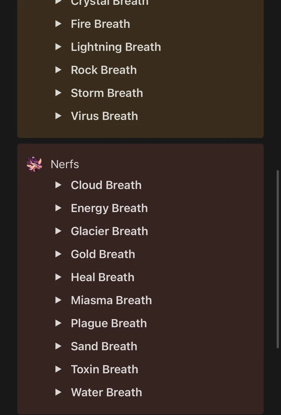Expand the Storm Breath entry

58,93
